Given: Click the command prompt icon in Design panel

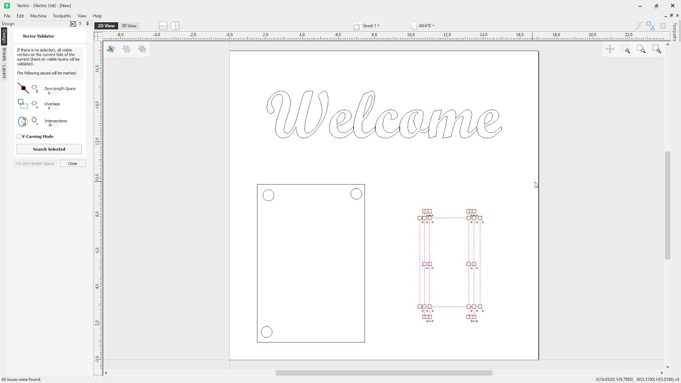Looking at the screenshot, I should tap(73, 24).
